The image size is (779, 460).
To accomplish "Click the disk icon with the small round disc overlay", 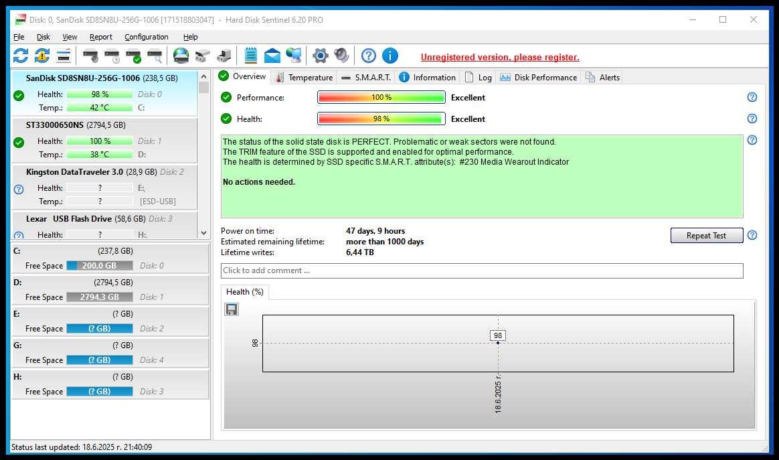I will 90,56.
